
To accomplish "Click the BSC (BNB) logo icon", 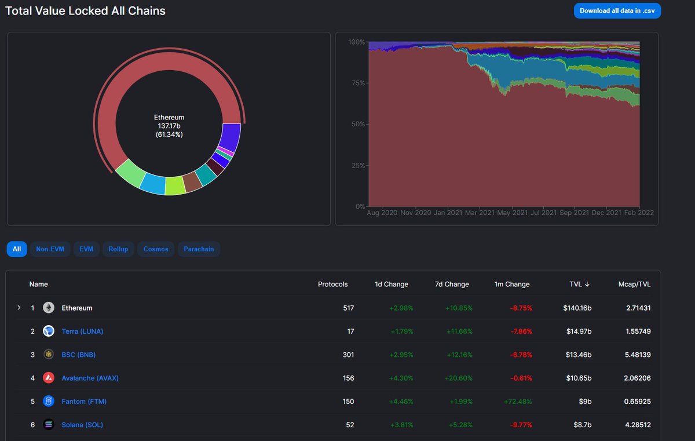I will tap(49, 355).
